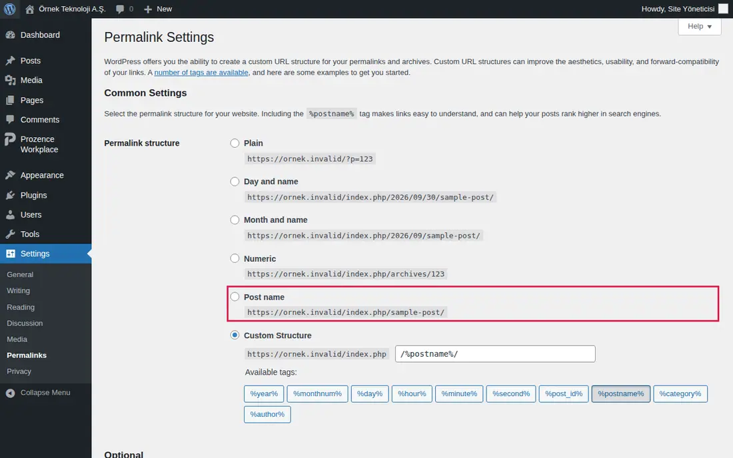Add the %minute% tag button
Viewport: 733px width, 458px height.
coord(459,393)
